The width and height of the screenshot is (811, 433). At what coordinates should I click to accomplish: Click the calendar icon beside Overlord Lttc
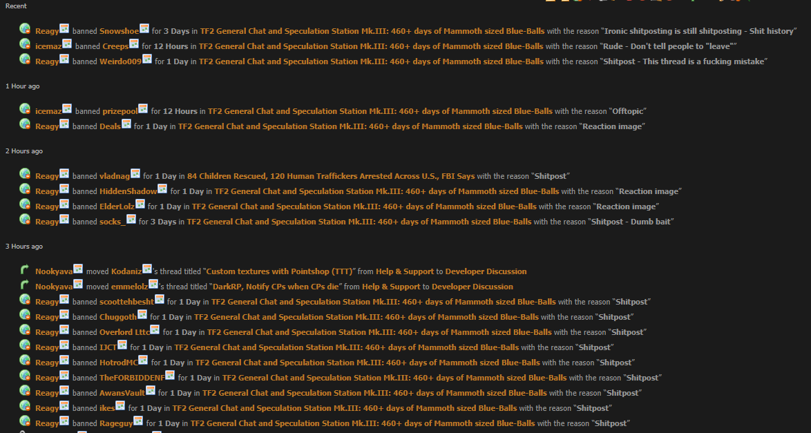coord(155,329)
